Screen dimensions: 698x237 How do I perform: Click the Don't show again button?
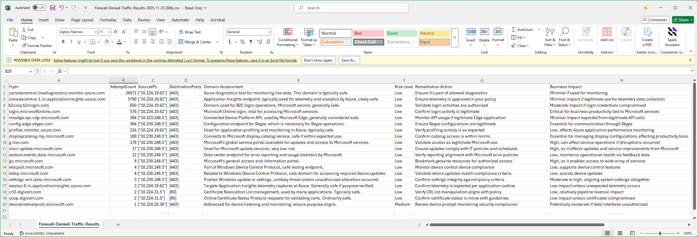[x=318, y=60]
